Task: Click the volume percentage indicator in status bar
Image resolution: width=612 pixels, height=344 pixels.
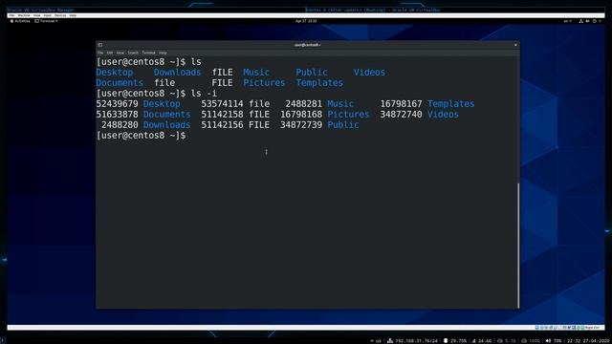Action: point(554,341)
